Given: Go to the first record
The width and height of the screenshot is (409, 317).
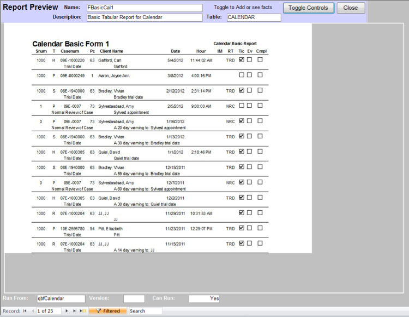Looking at the screenshot, I should tap(25, 311).
